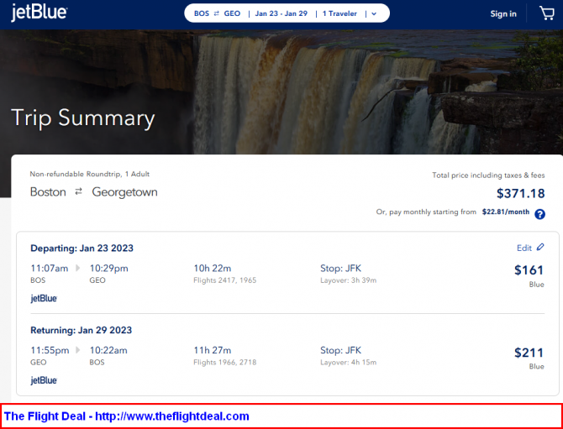Click 11:55pm return departure time
Screen dimensions: 563x429
[50, 350]
